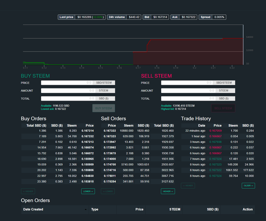Click the sell order priced 0.174716
Viewport: 266px width, 221px height.
click(138, 170)
